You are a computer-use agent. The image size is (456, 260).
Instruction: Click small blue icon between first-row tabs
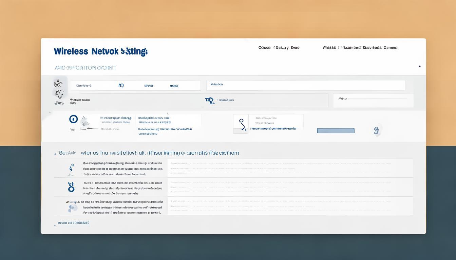pyautogui.click(x=121, y=86)
